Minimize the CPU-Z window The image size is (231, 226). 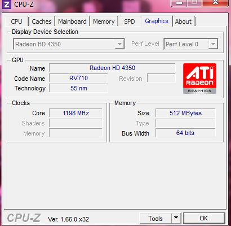coord(179,3)
